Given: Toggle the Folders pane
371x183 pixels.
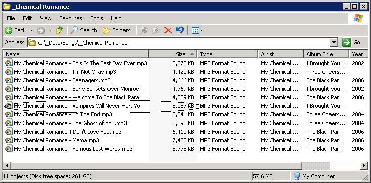Looking at the screenshot, I should [x=116, y=30].
